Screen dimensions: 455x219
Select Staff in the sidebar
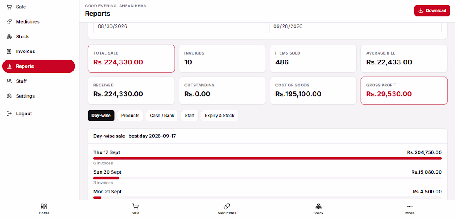pyautogui.click(x=38, y=81)
